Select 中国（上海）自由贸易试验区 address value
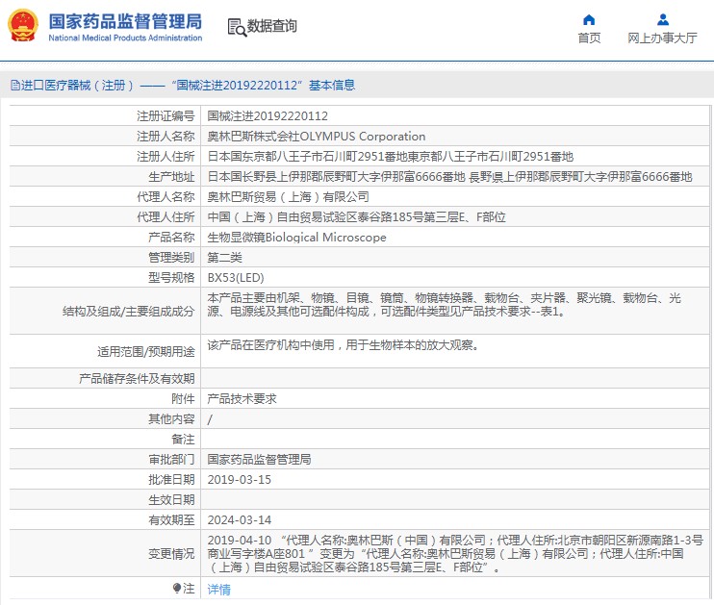 [357, 216]
